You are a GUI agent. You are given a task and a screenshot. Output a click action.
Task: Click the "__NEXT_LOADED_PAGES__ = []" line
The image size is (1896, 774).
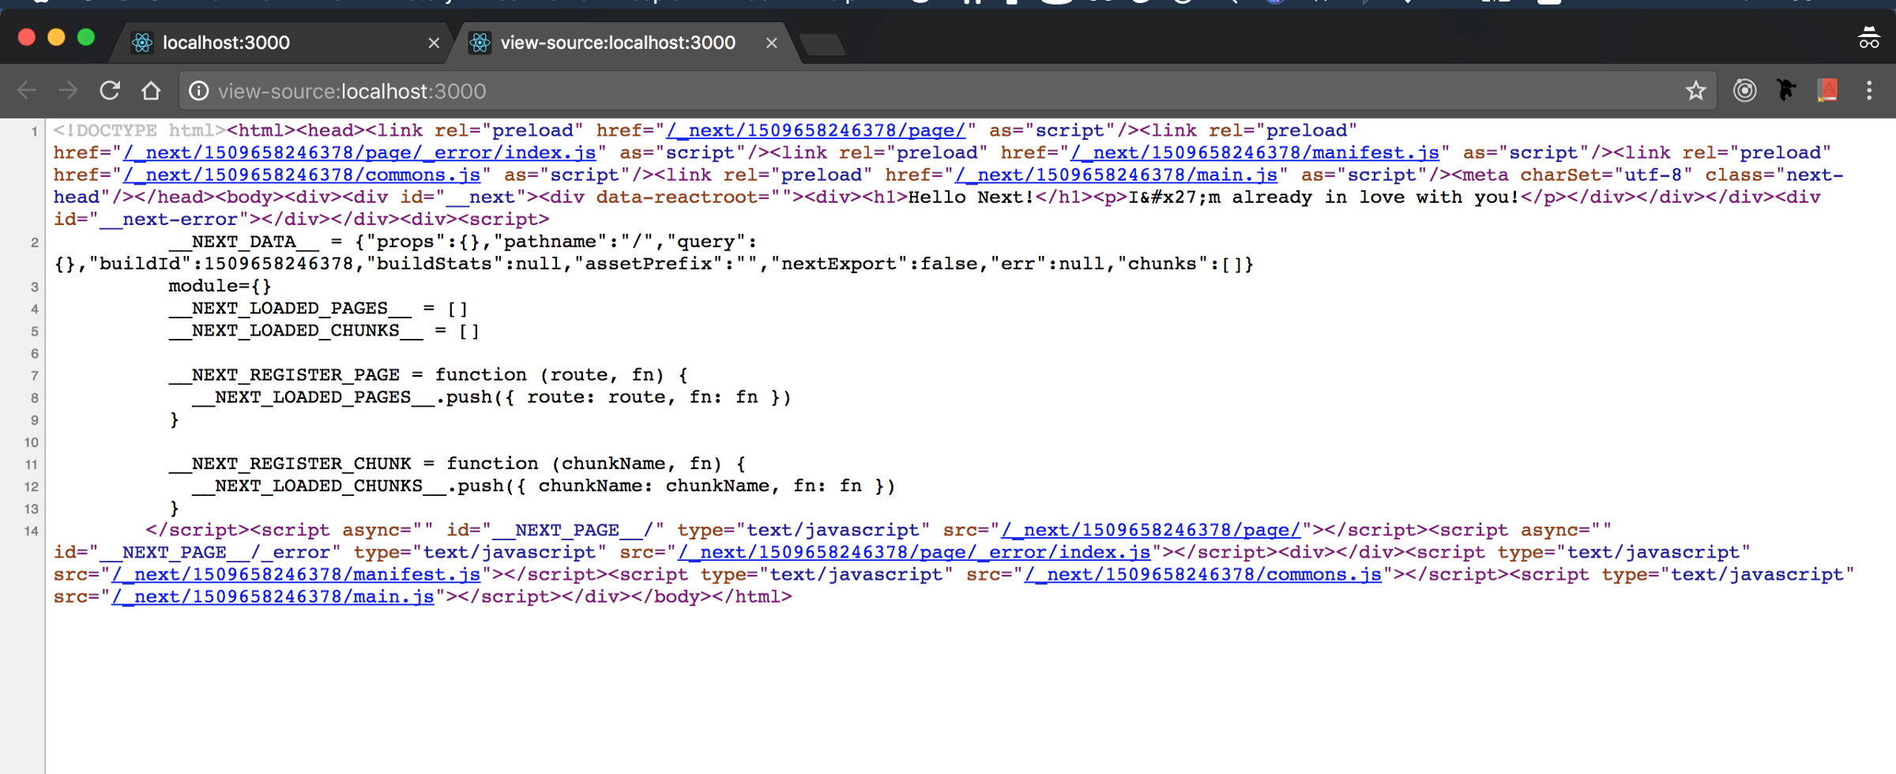[x=318, y=308]
